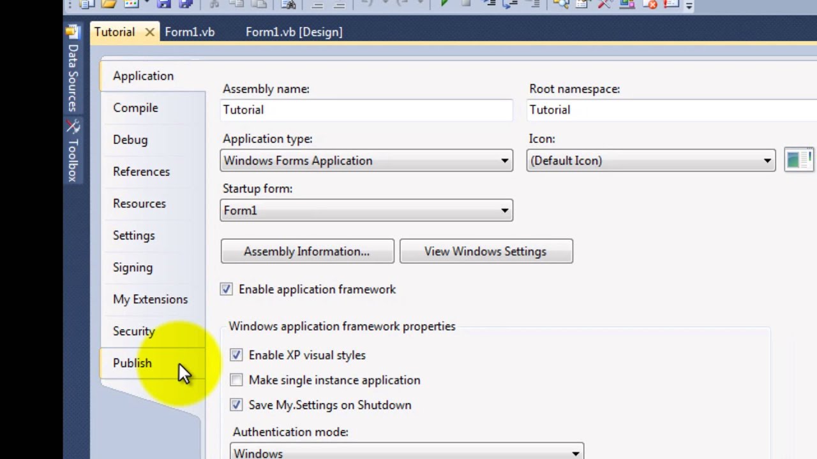Click the Open File folder icon
This screenshot has height=459, width=817.
coord(109,4)
